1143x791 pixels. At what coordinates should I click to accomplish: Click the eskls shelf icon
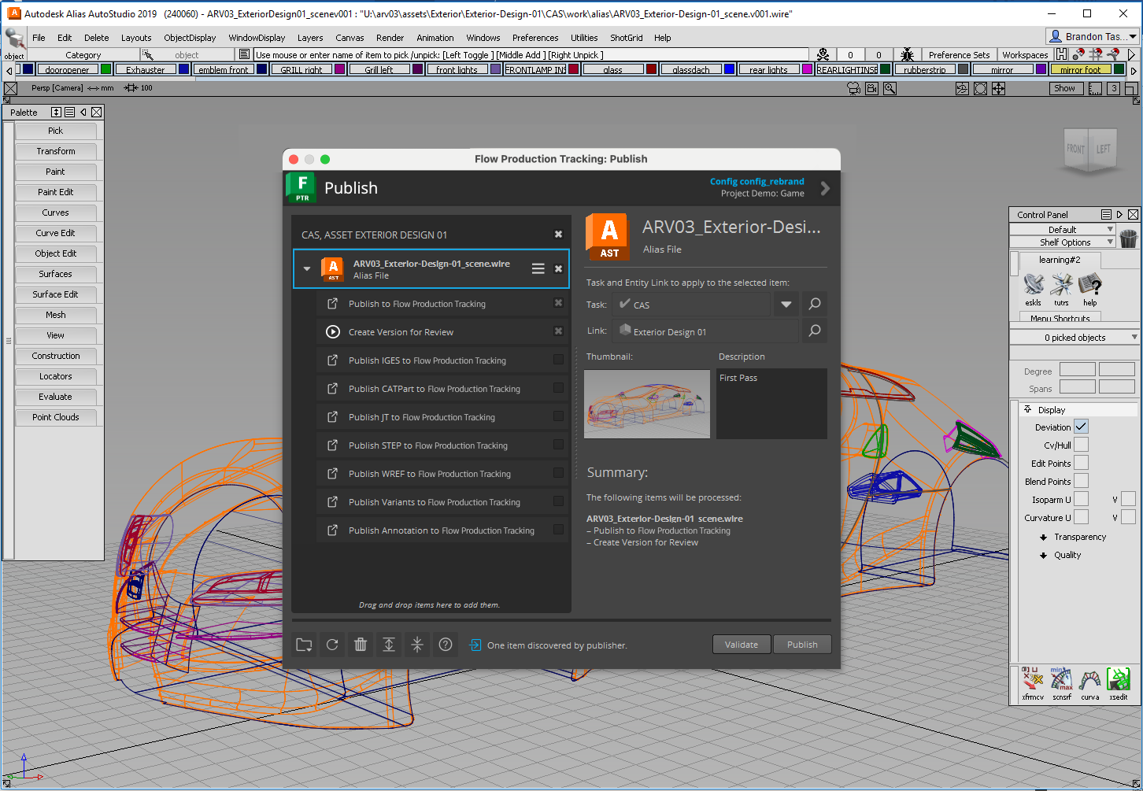[1034, 288]
